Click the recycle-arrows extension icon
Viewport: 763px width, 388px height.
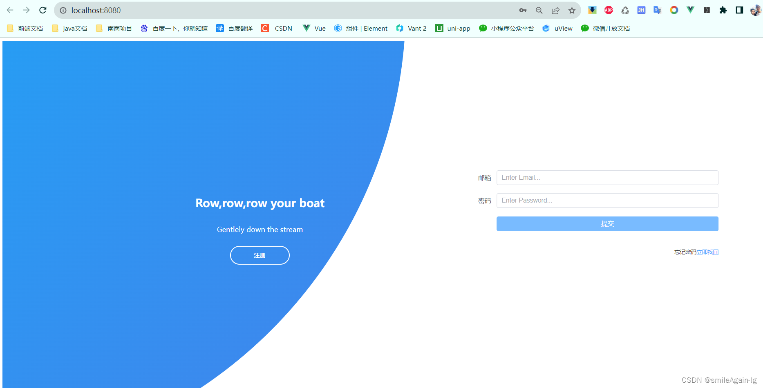point(625,10)
